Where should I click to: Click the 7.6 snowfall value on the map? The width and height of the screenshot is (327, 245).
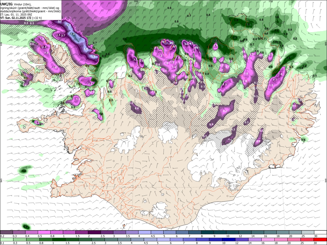[72, 34]
